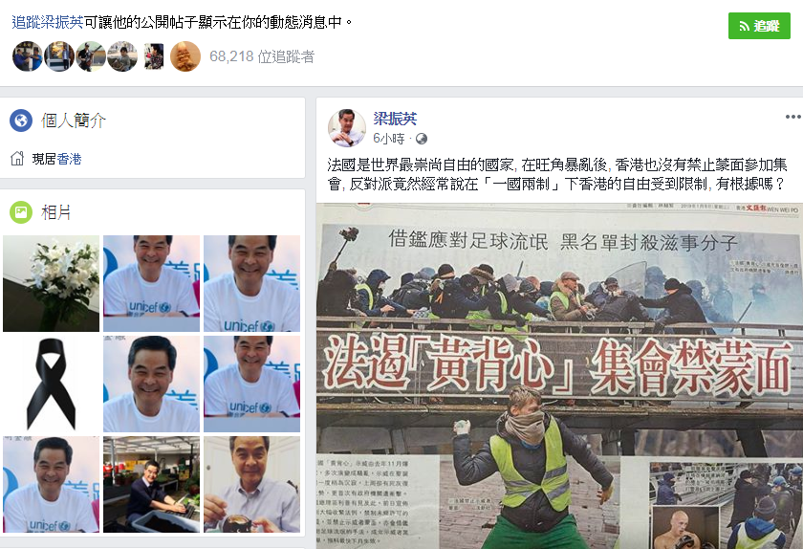
Task: Open the 68,218 位追蹤者 followers count
Action: [x=262, y=56]
